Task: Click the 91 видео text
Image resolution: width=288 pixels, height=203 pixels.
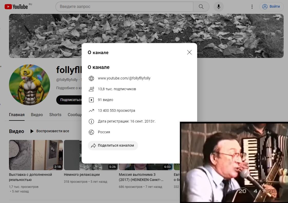Action: click(x=105, y=100)
